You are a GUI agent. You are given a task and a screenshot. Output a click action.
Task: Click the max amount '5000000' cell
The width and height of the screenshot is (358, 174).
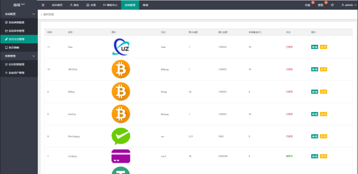tap(223, 156)
